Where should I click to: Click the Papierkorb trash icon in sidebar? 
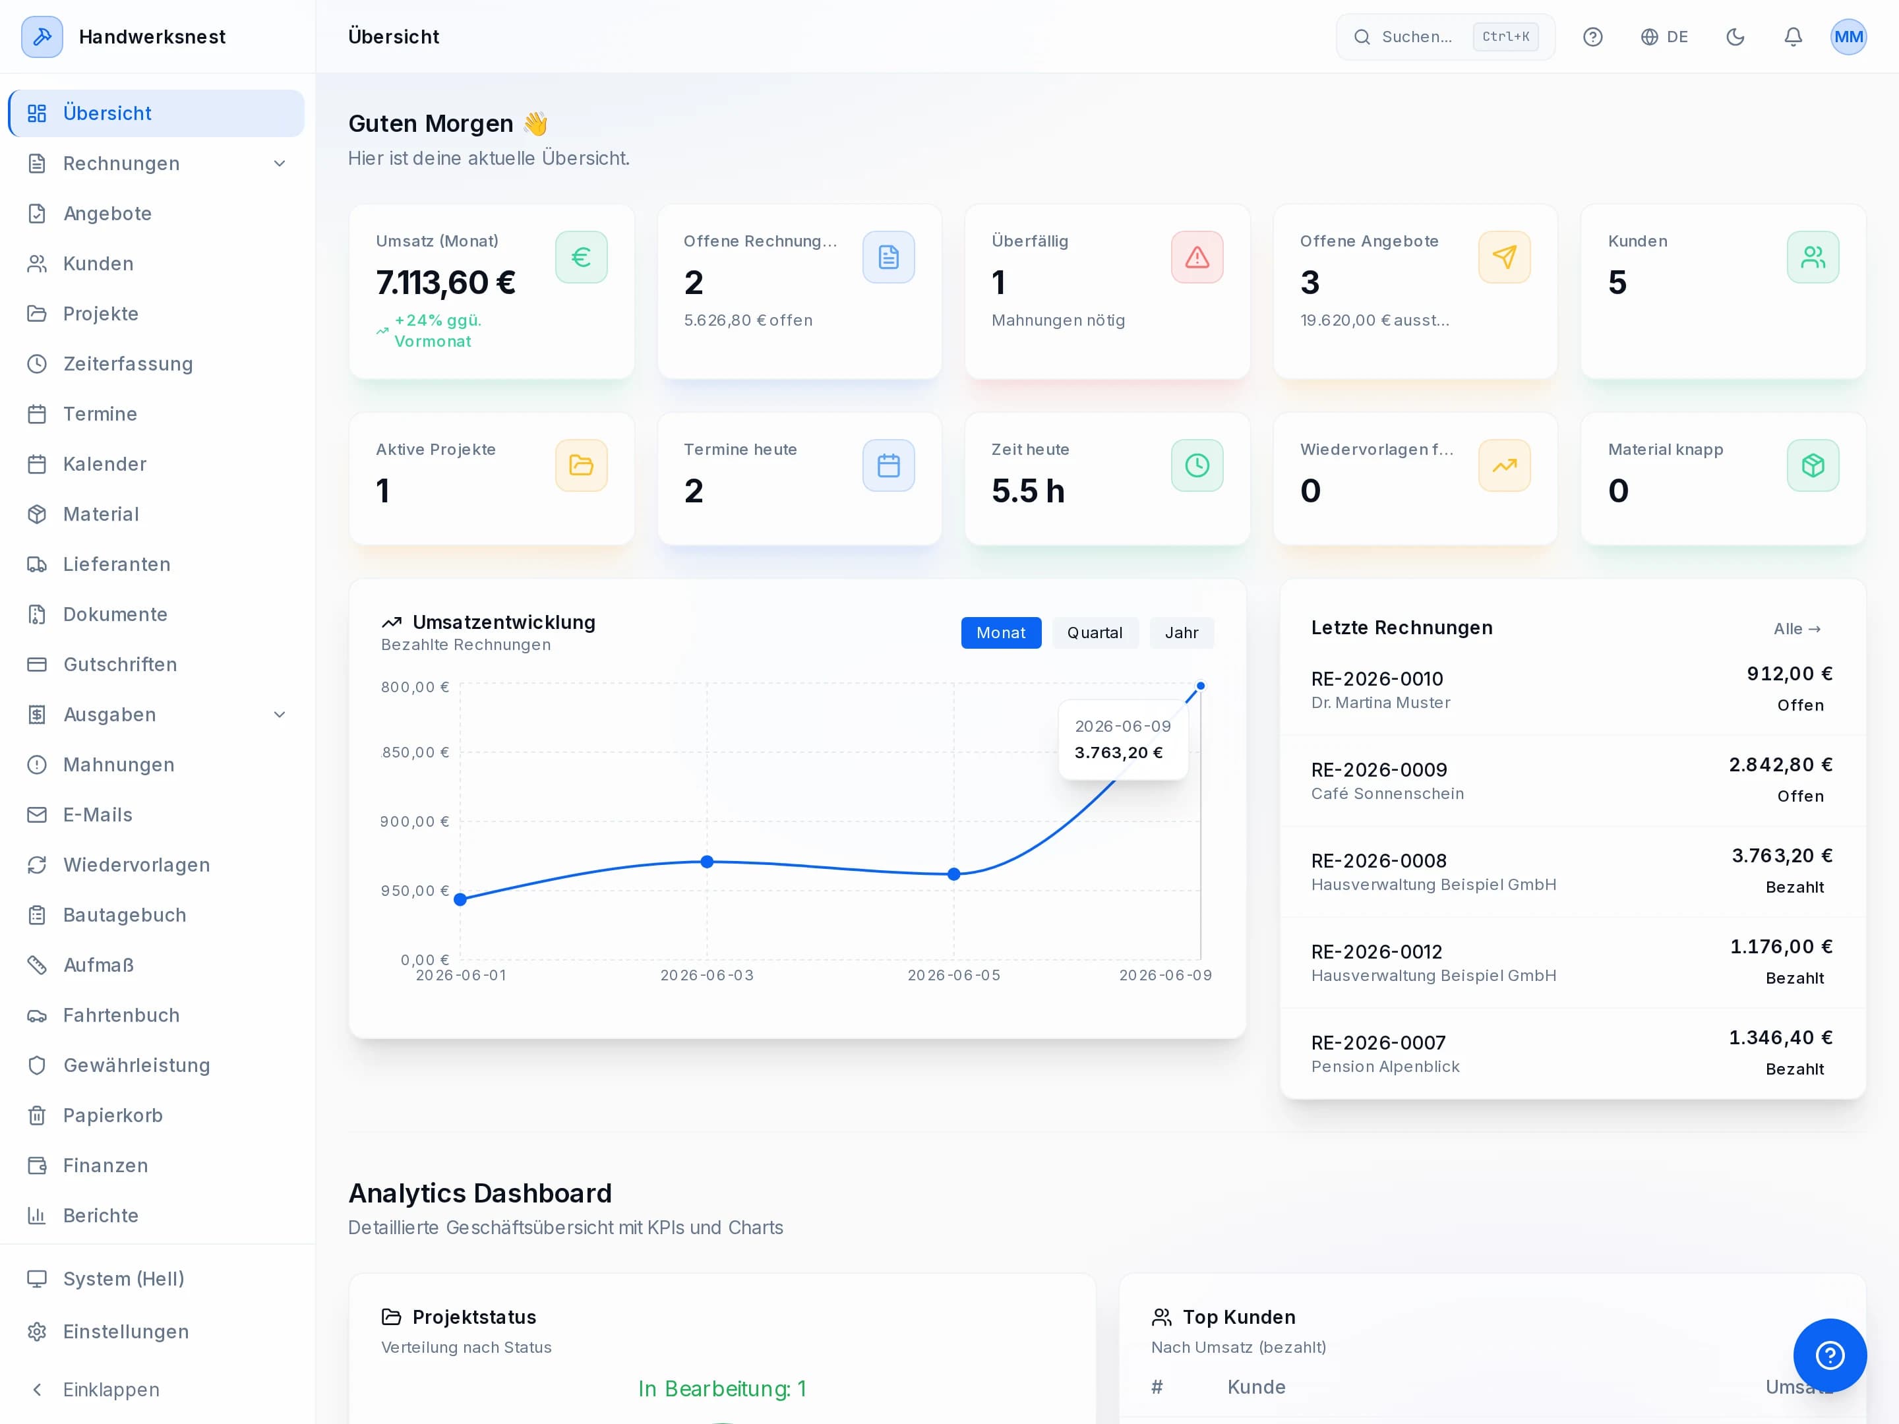37,1115
